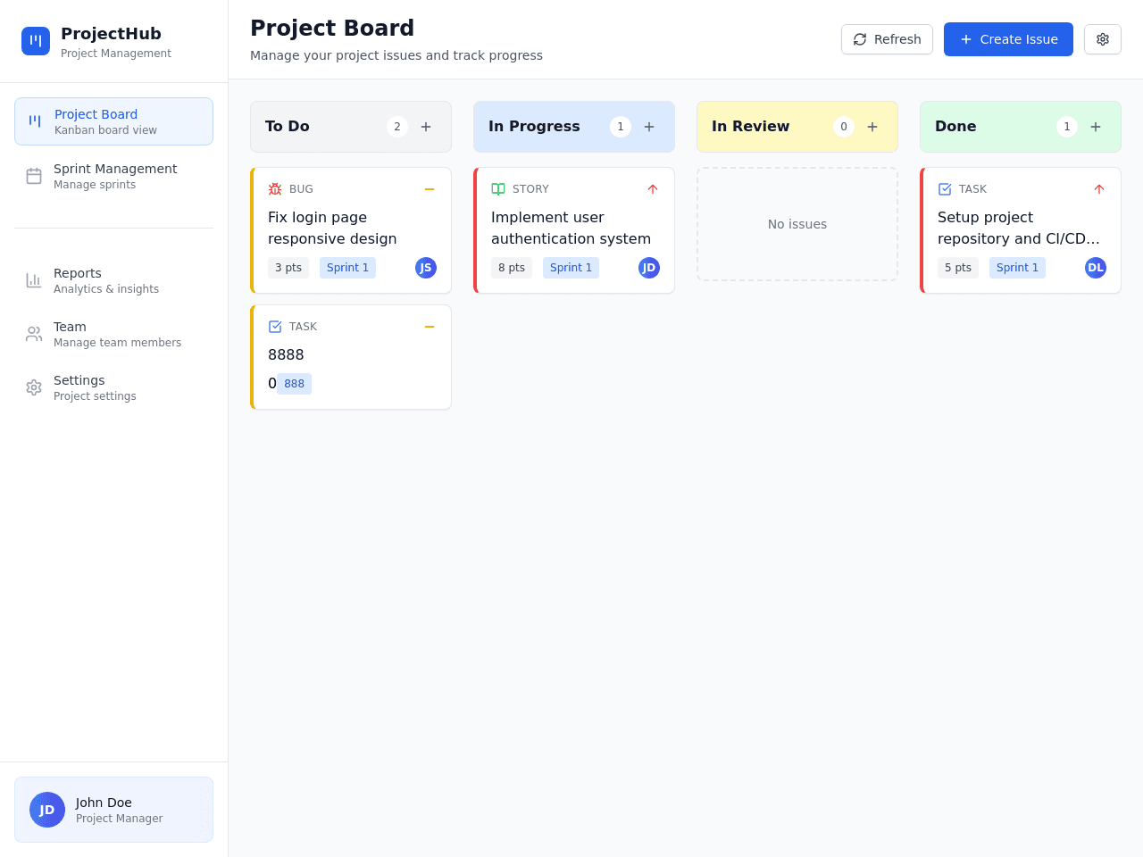Click the story book icon
Screen dimensions: 1143x857
[x=498, y=189]
